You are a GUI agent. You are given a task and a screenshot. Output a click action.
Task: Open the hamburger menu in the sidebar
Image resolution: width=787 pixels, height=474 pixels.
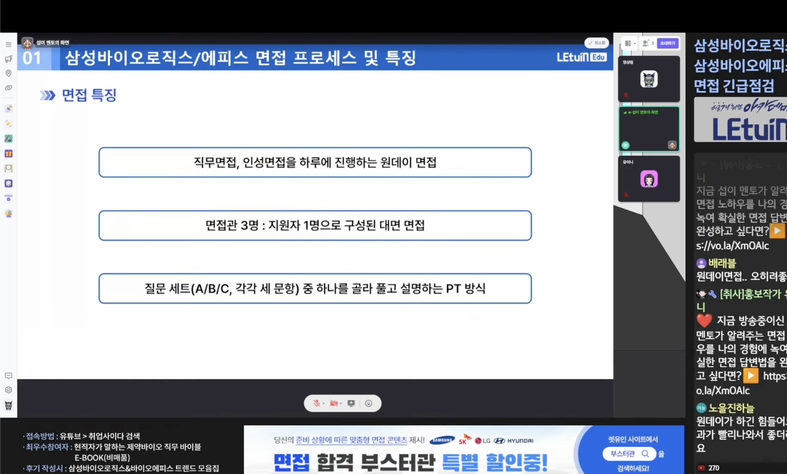click(x=9, y=45)
